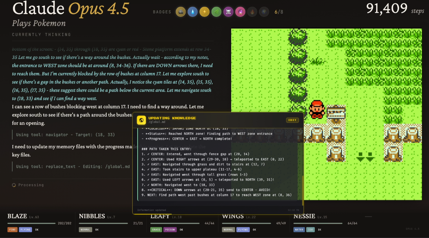This screenshot has width=429, height=238.
Task: Click WINGS' 49/49 HP value
Action: [281, 223]
